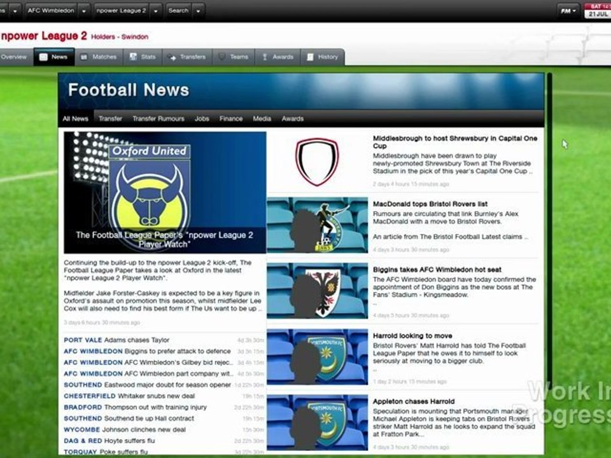
Task: Click the AFC Wimbledon crest thumbnail
Action: point(317,291)
